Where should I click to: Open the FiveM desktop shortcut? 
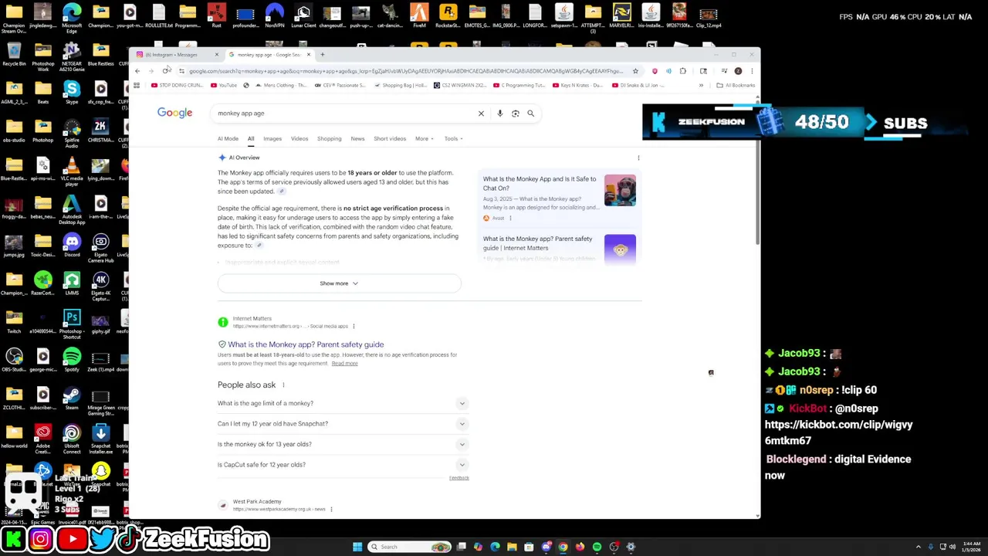(x=419, y=15)
